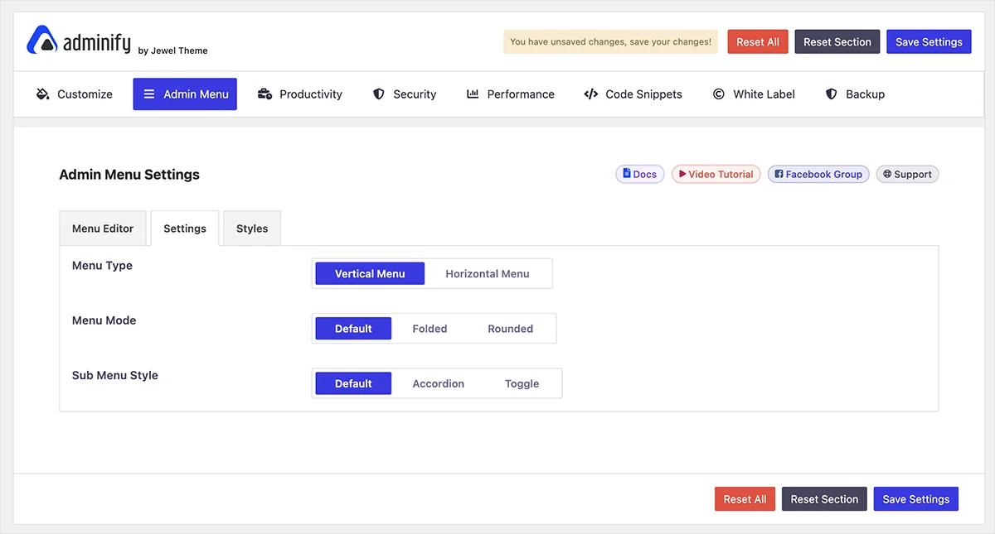The height and width of the screenshot is (534, 995).
Task: Select Vertical Menu type
Action: point(370,274)
